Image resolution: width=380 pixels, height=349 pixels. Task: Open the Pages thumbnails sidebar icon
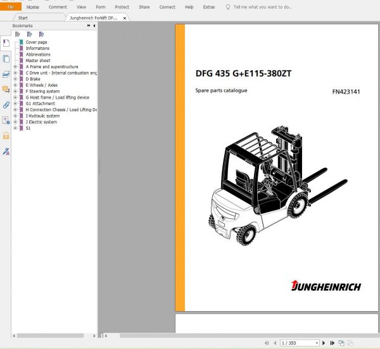point(6,59)
